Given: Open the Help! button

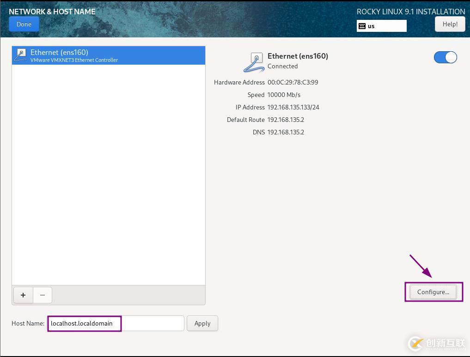Looking at the screenshot, I should tap(450, 24).
